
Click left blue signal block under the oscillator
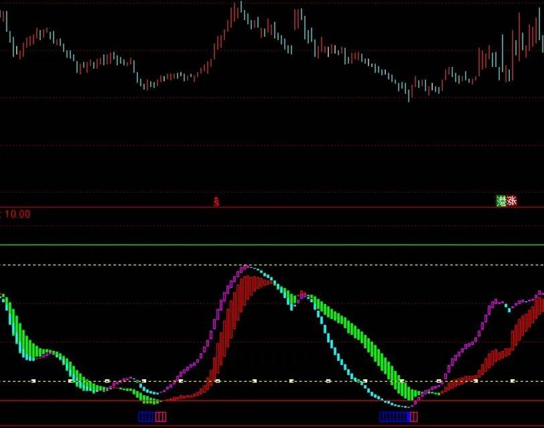click(x=146, y=417)
